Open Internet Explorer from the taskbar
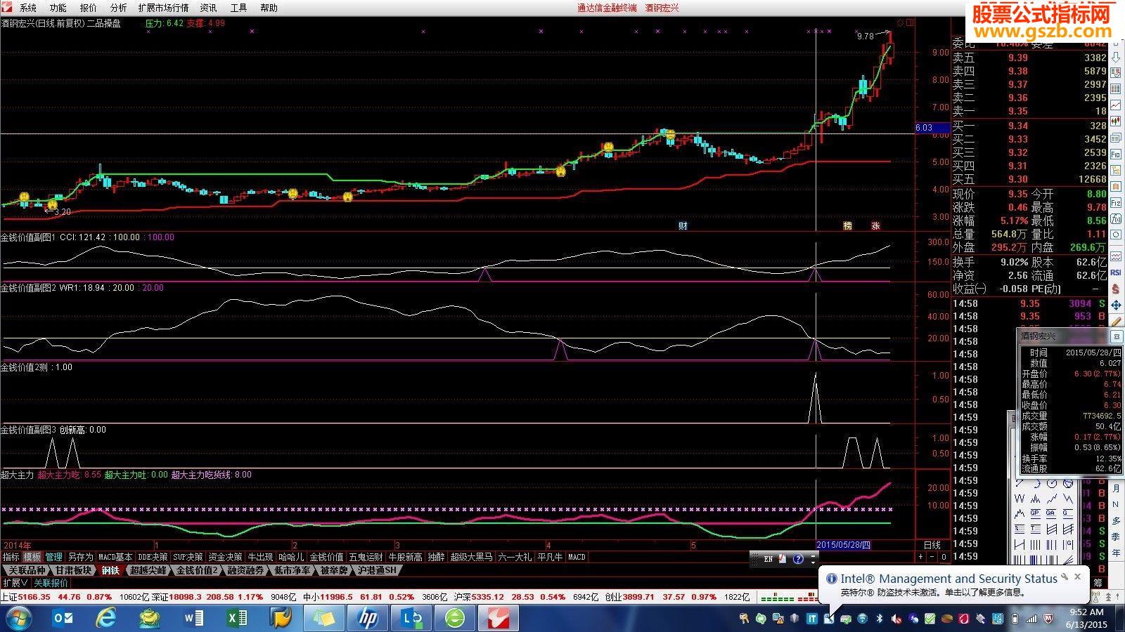 (x=106, y=618)
